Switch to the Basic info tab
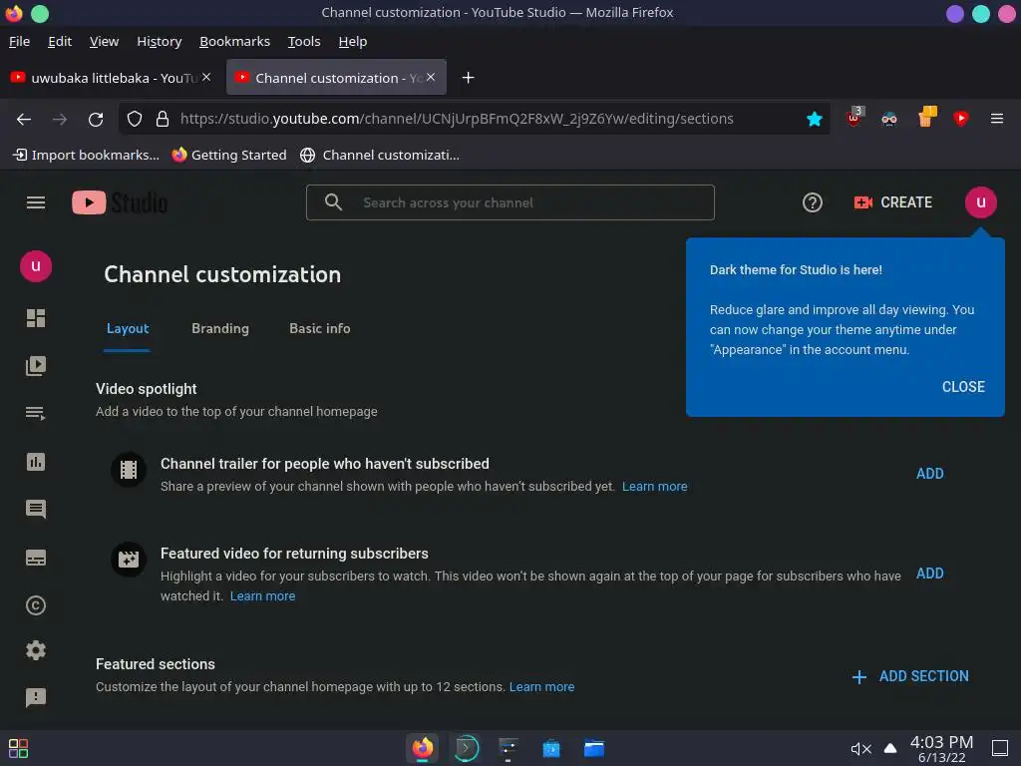Viewport: 1021px width, 766px height. click(x=320, y=329)
